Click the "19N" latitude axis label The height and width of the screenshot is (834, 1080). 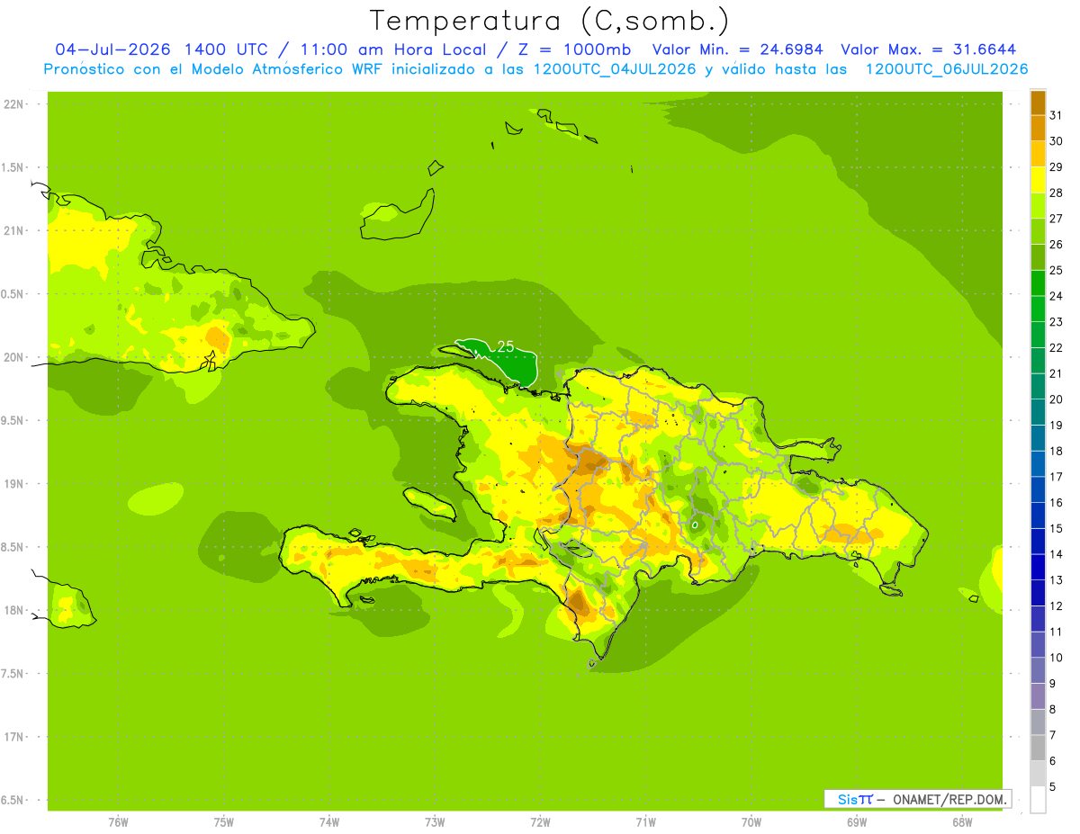pos(13,484)
